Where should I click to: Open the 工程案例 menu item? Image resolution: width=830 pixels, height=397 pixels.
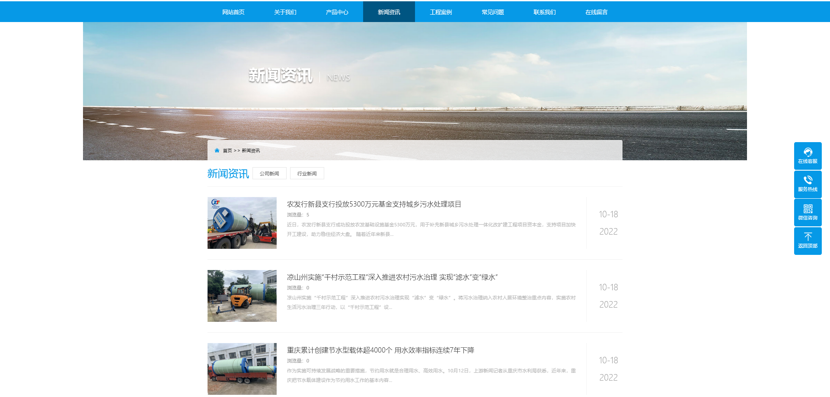[441, 12]
